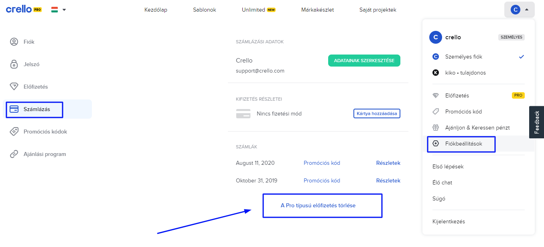Click the August 11, 2020 date text
The image size is (544, 247).
click(255, 163)
